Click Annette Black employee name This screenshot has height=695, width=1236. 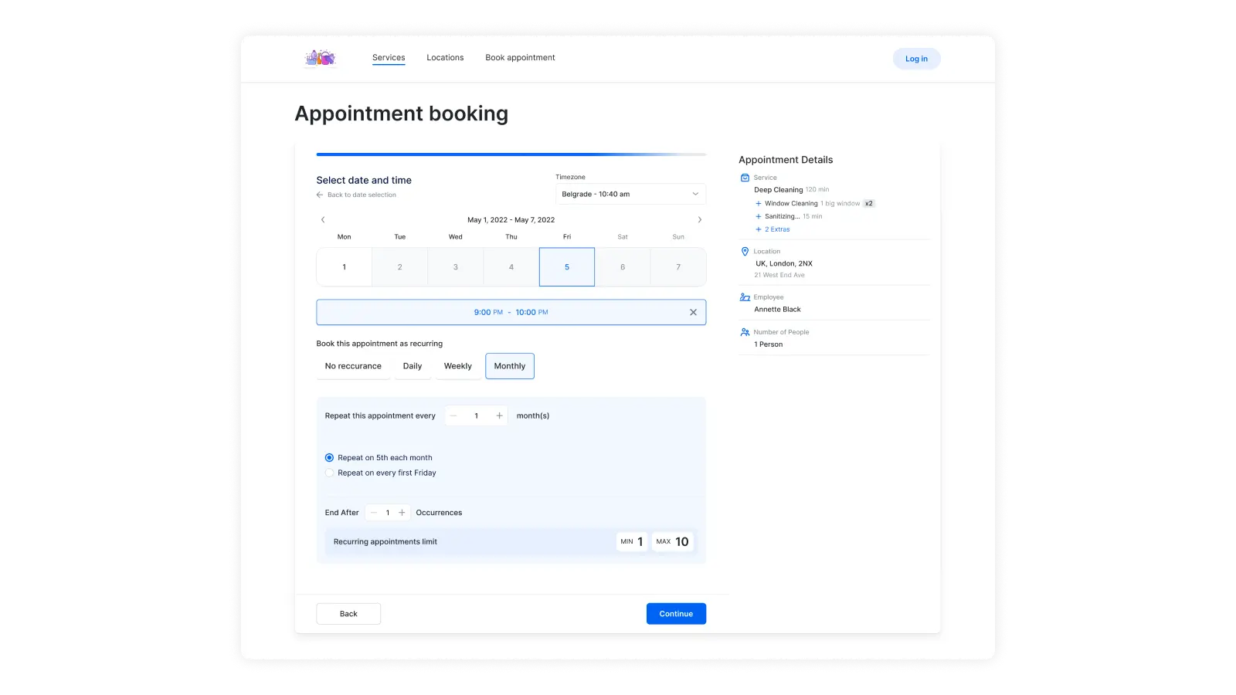(777, 310)
